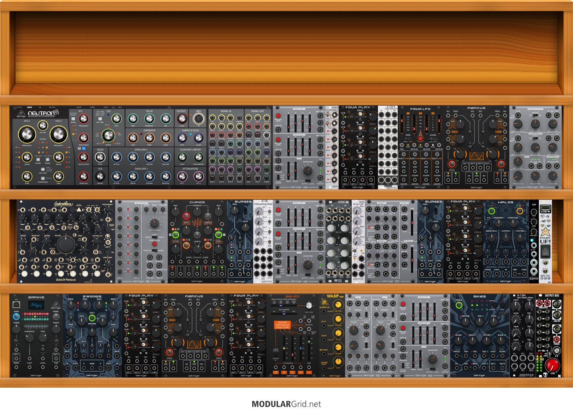This screenshot has height=411, width=573.
Task: Toggle the Key Trig button in Neutron's LFO section
Action: [x=100, y=119]
